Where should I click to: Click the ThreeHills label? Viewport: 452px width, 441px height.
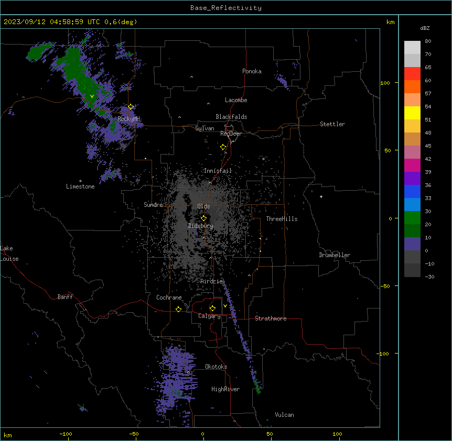282,219
